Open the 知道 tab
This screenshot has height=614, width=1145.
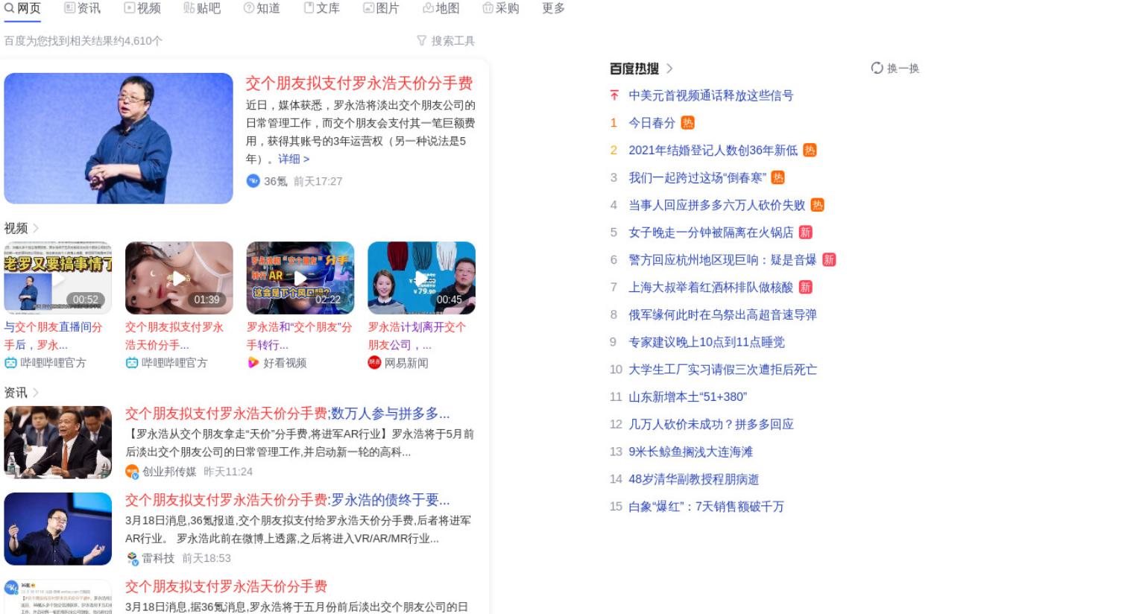262,8
